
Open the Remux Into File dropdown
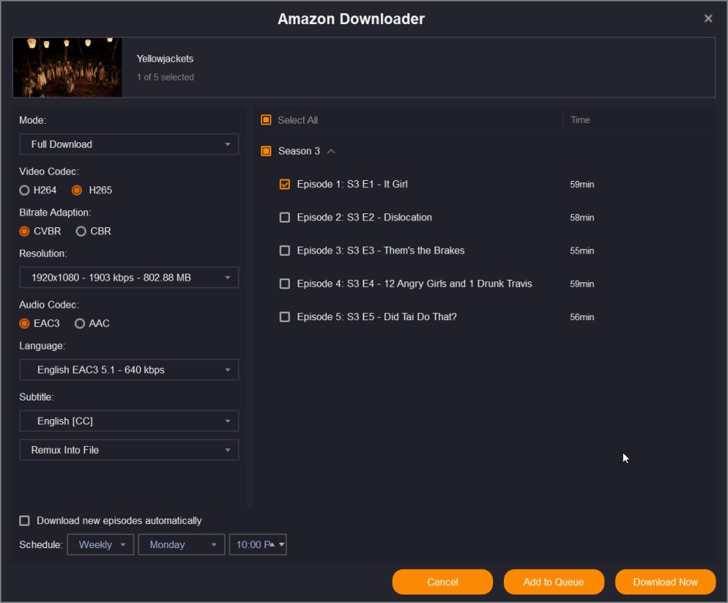click(x=128, y=450)
